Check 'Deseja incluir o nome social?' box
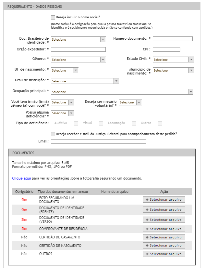This screenshot has width=205, height=268. click(x=53, y=17)
